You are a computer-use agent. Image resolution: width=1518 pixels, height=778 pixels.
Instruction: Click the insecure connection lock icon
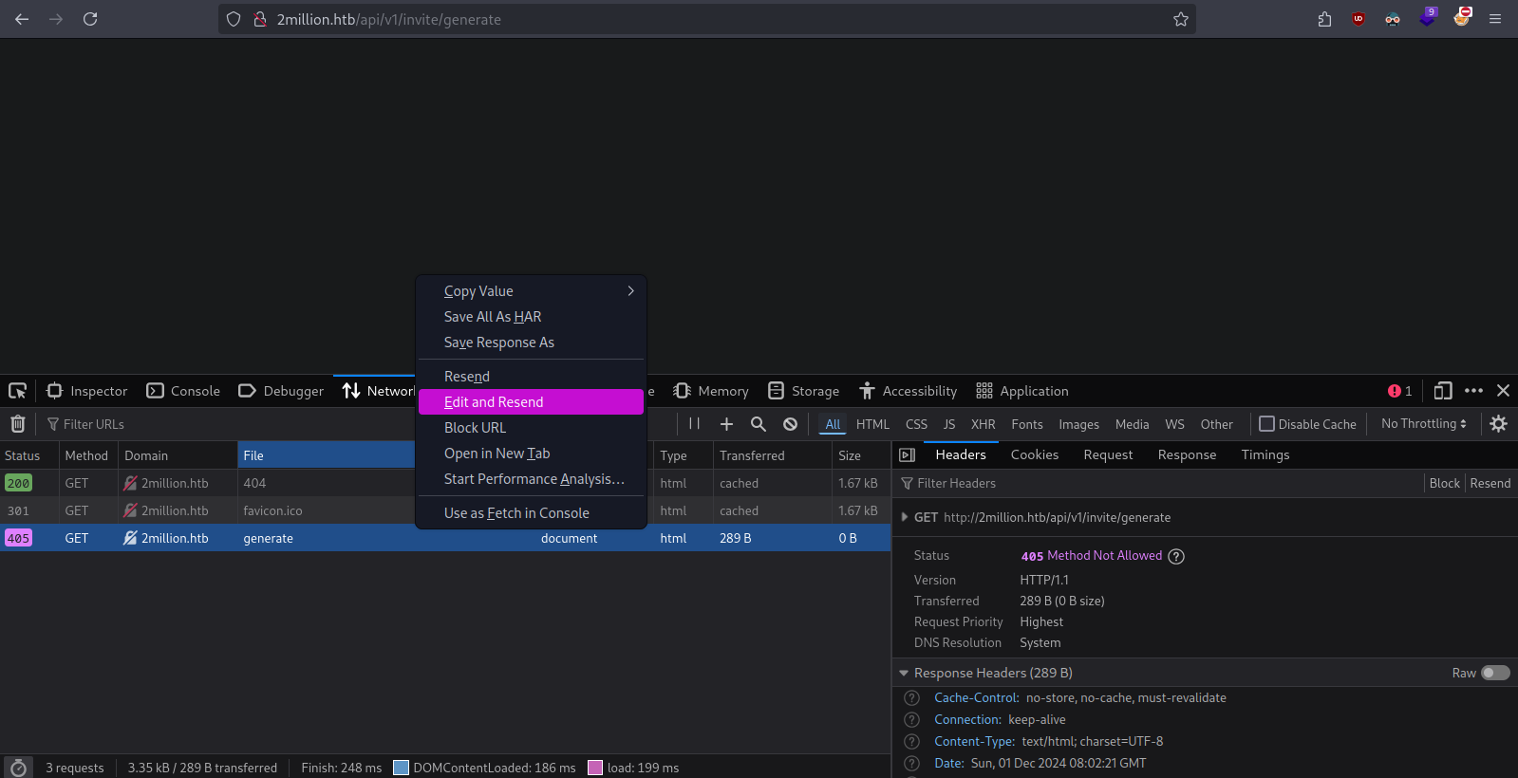[x=259, y=19]
